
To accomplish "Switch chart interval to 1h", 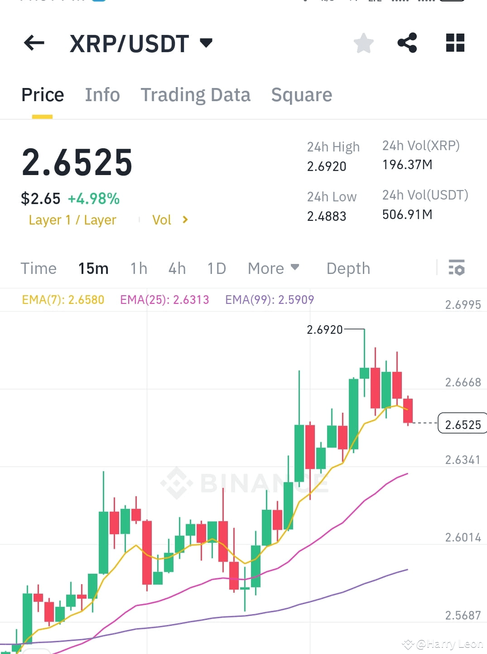I will [138, 268].
